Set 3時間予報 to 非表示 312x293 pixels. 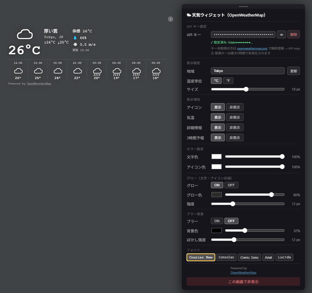click(235, 138)
